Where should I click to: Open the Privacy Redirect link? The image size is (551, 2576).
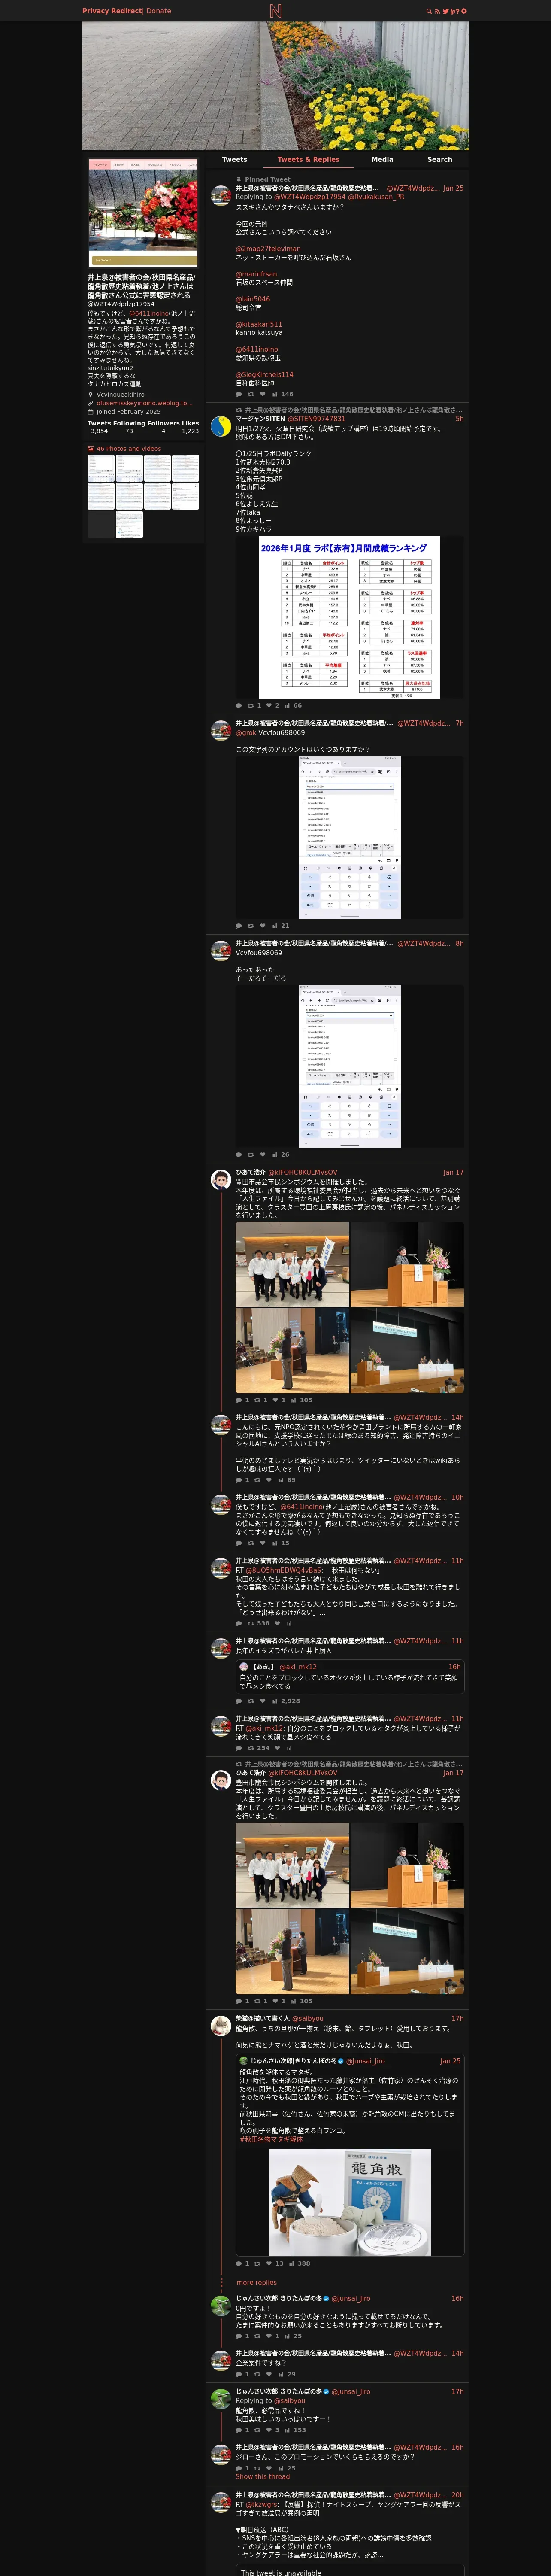[x=112, y=11]
